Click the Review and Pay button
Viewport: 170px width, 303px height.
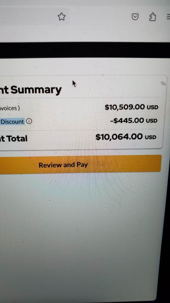(x=81, y=164)
